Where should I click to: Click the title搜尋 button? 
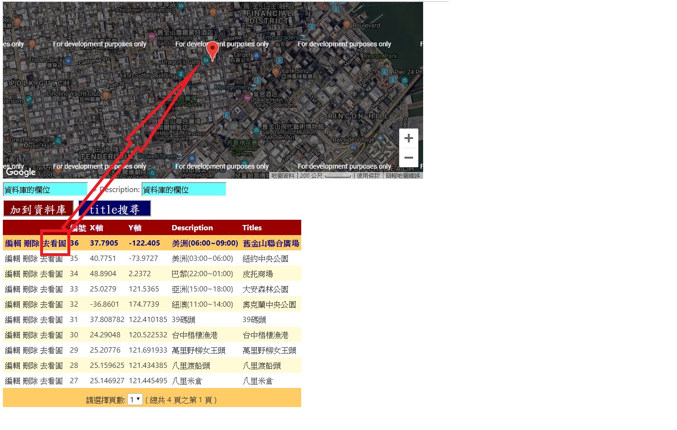point(115,209)
